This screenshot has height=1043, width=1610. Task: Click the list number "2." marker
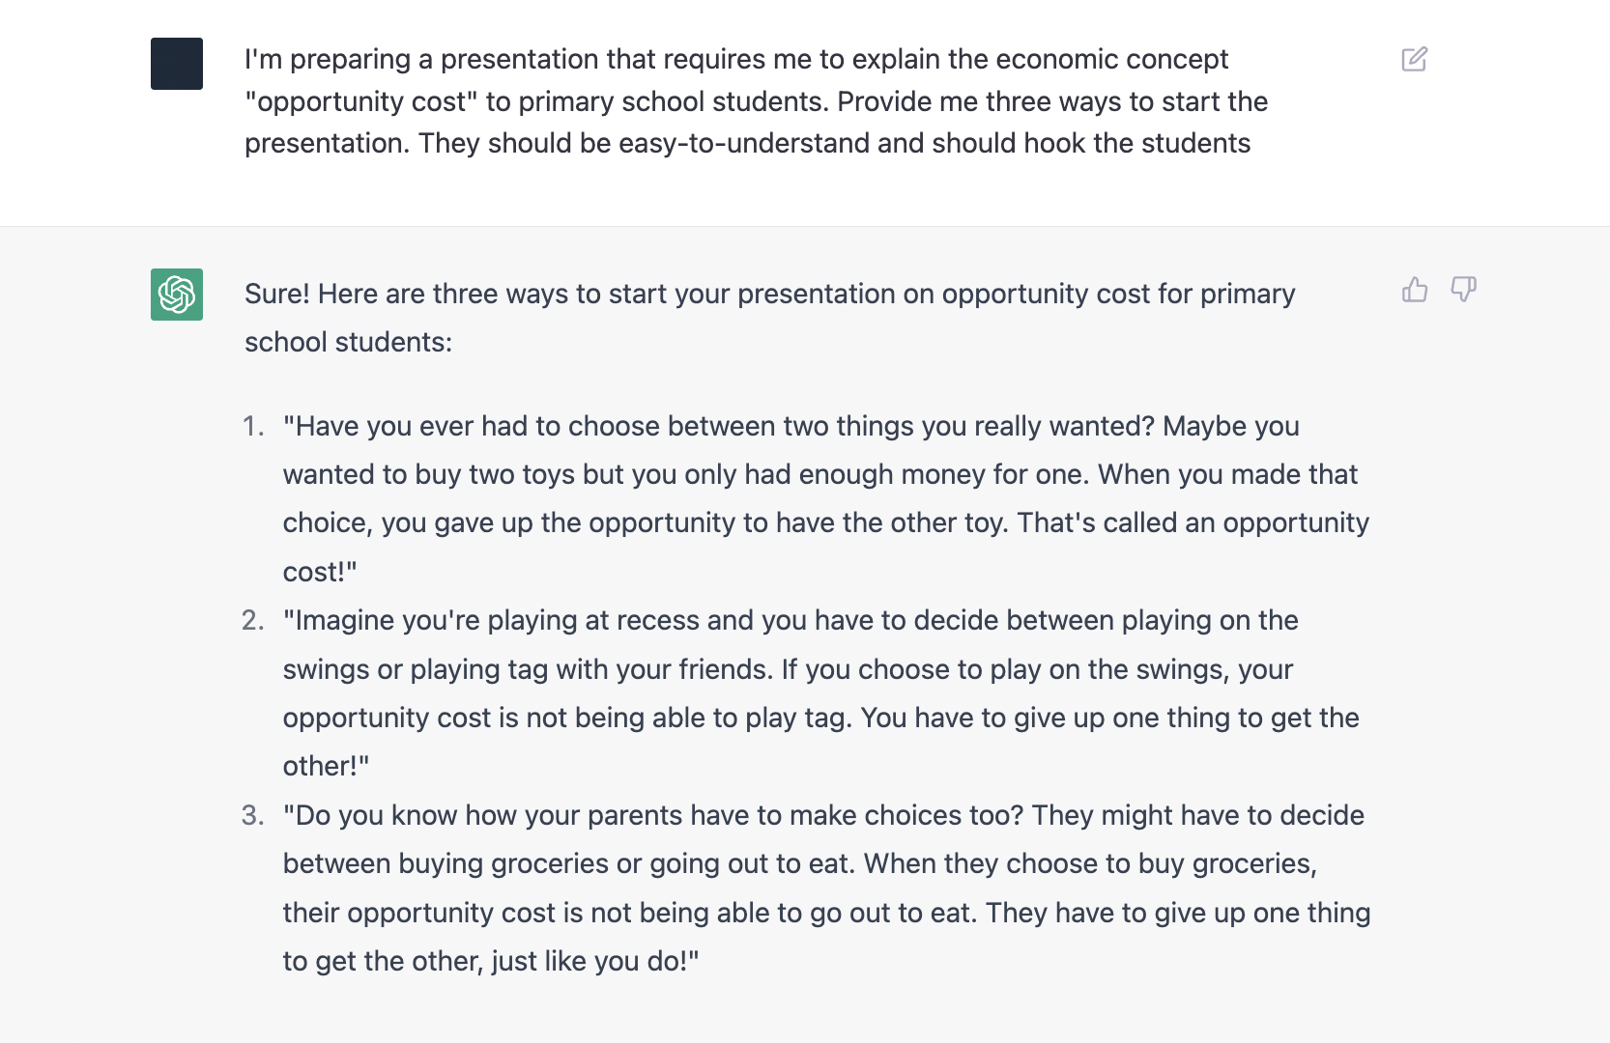pyautogui.click(x=253, y=620)
